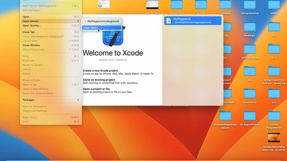Click Clear Menu in the Open Recent submenu
The height and width of the screenshot is (161, 287).
pos(101,28)
